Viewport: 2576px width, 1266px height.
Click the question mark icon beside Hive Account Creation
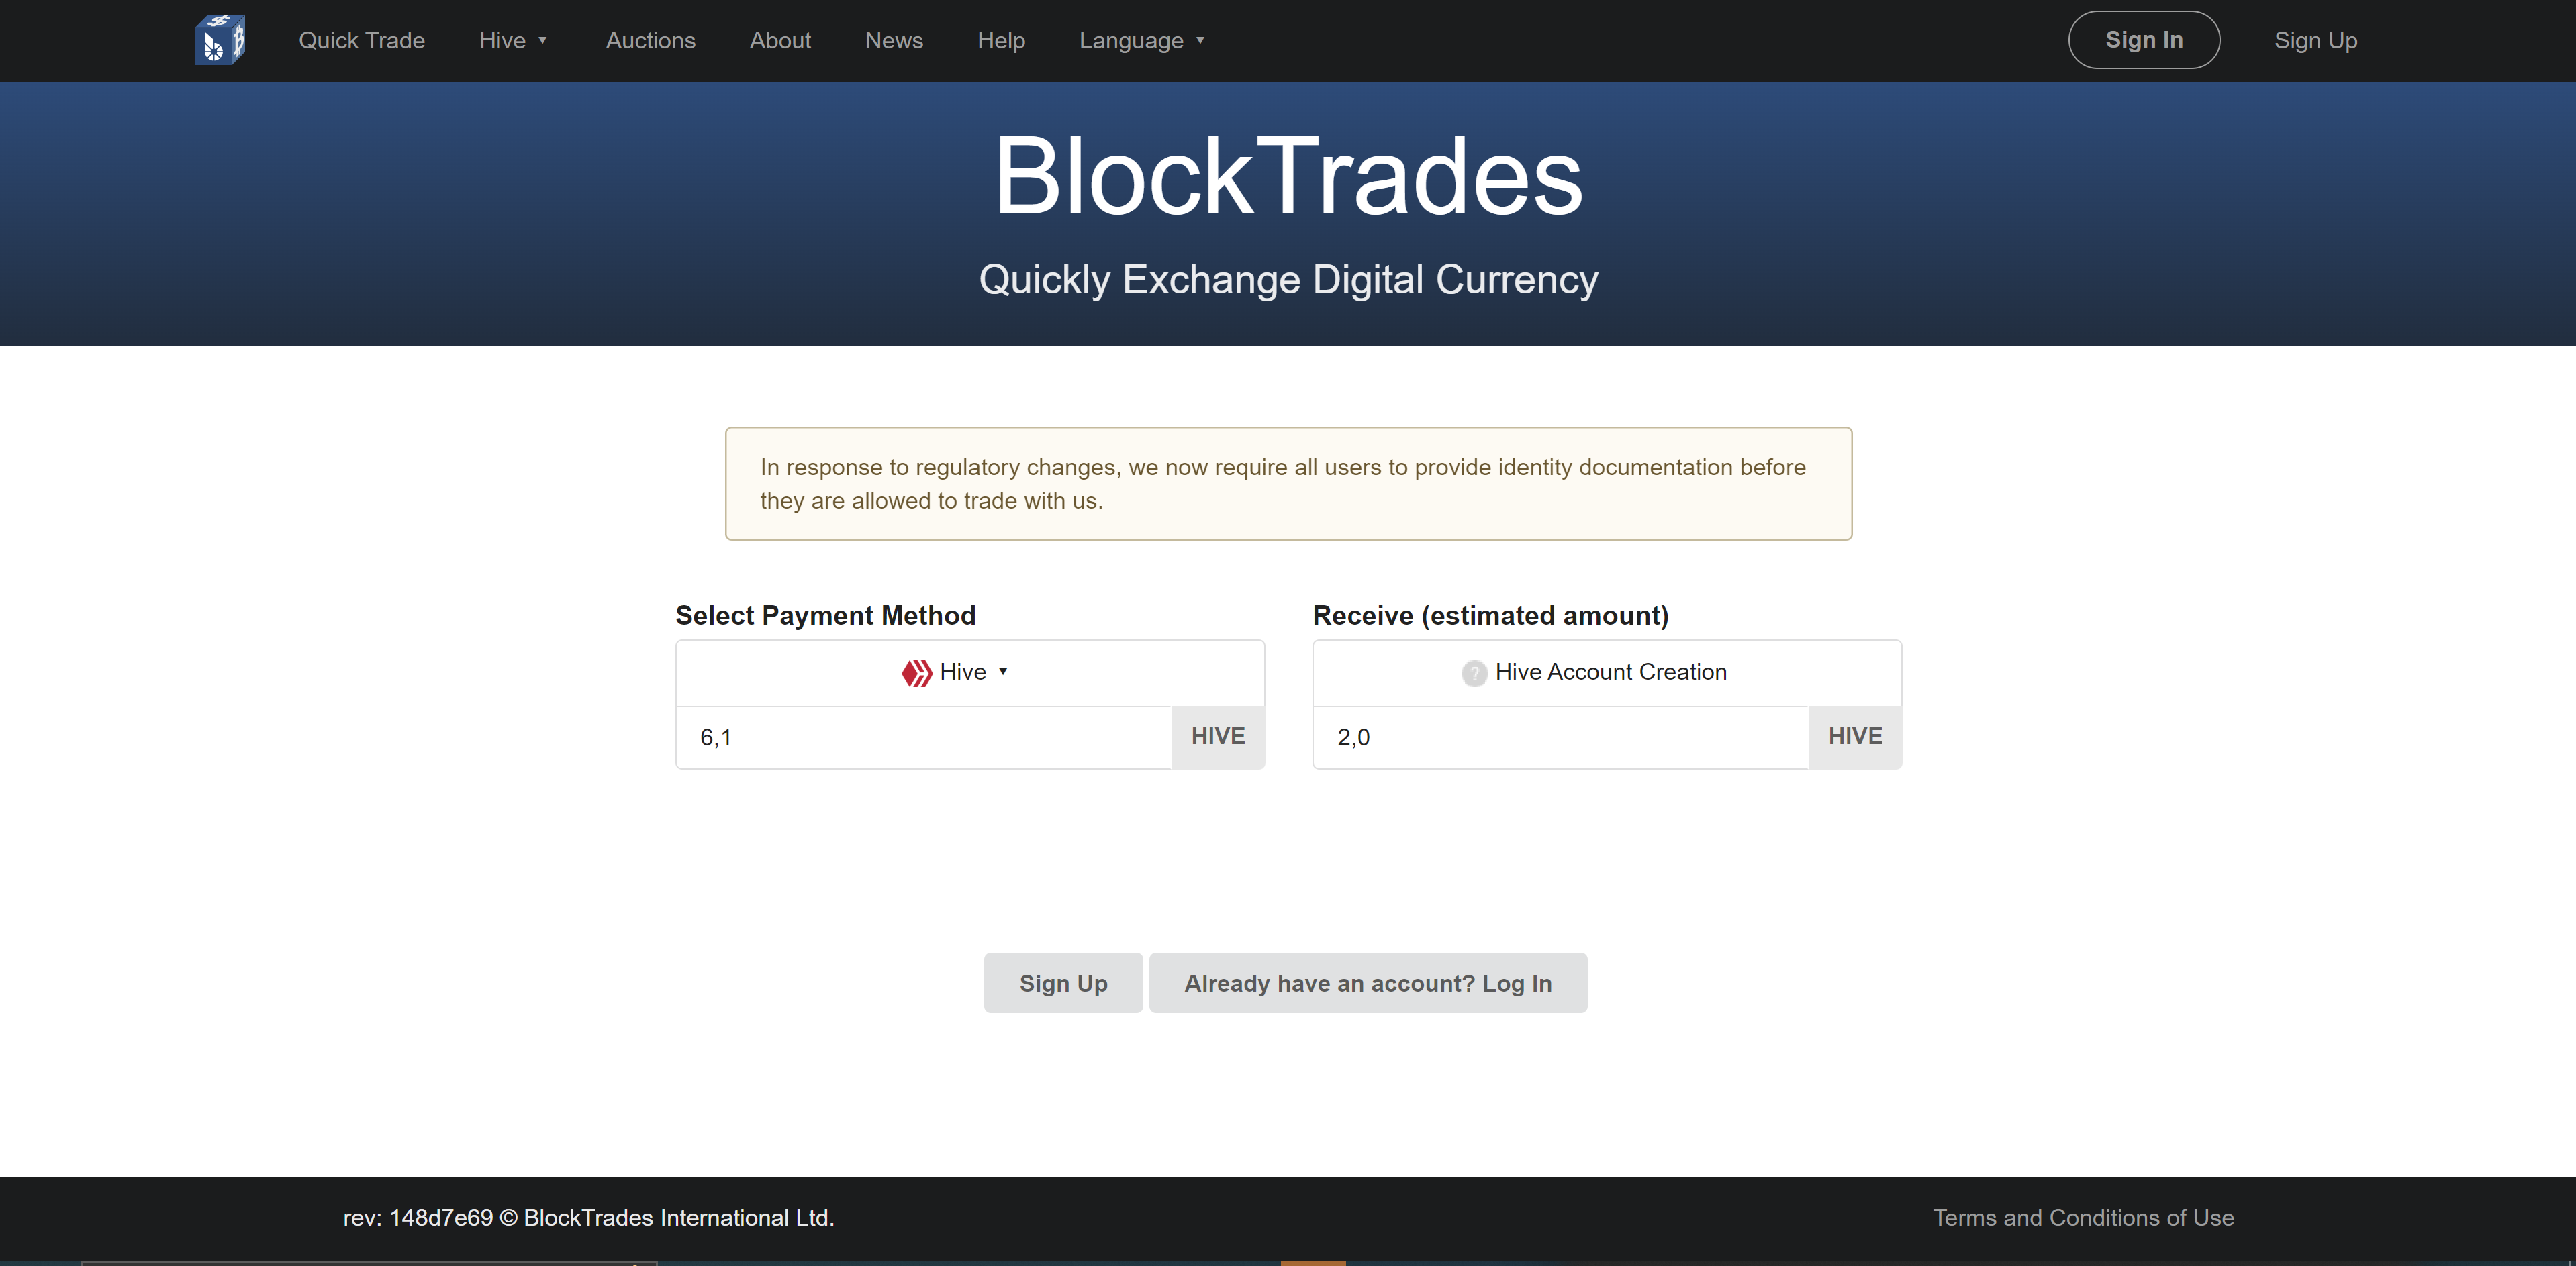tap(1474, 672)
